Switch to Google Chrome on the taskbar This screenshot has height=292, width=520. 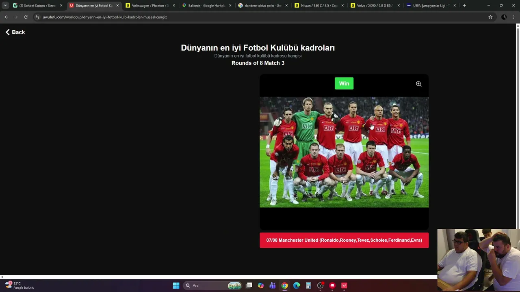point(285,286)
